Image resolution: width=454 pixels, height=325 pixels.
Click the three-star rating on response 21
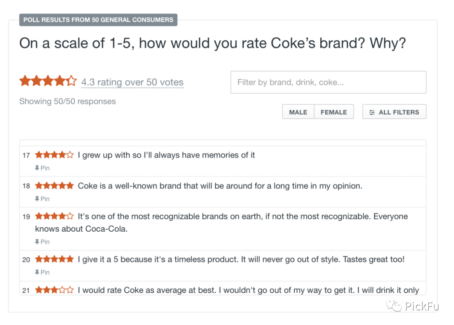point(54,290)
